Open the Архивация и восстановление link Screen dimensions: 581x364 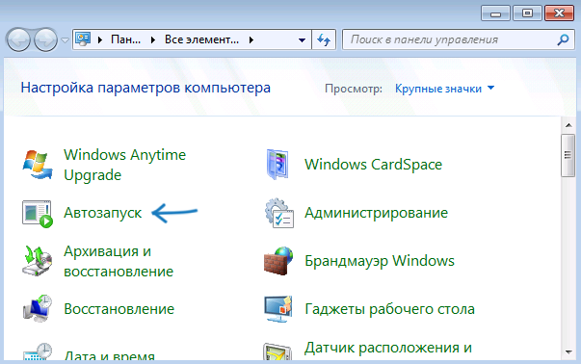(x=119, y=261)
